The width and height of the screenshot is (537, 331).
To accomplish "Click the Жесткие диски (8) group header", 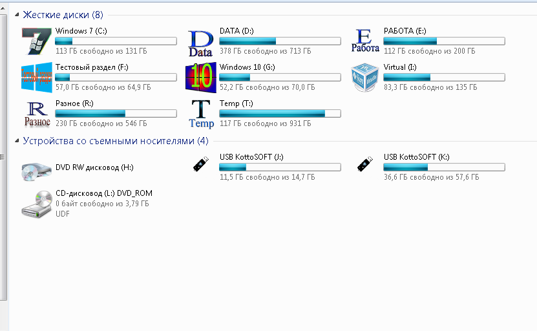I will 63,14.
